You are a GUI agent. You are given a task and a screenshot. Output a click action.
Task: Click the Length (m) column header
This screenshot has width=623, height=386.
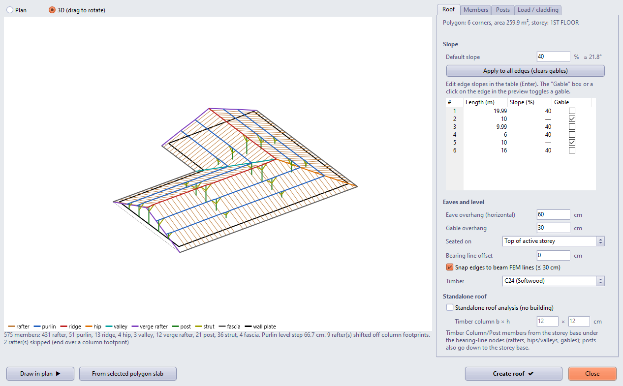(485, 102)
